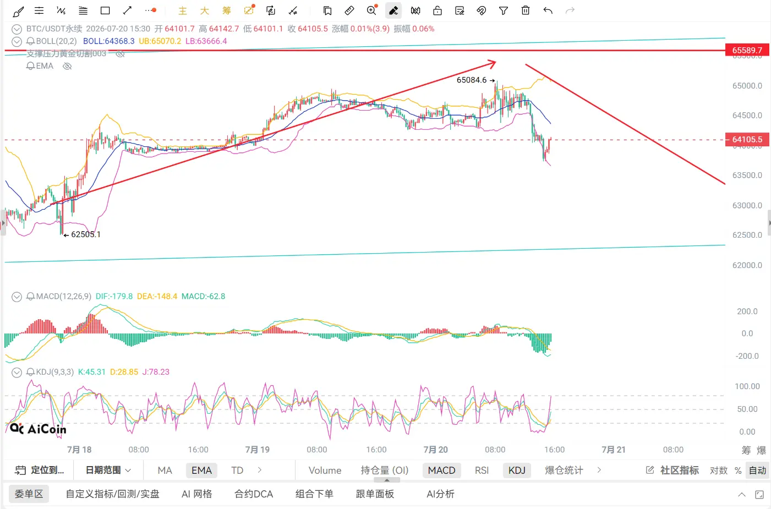Click the 筹 chip distribution icon in toolbar

(x=227, y=10)
